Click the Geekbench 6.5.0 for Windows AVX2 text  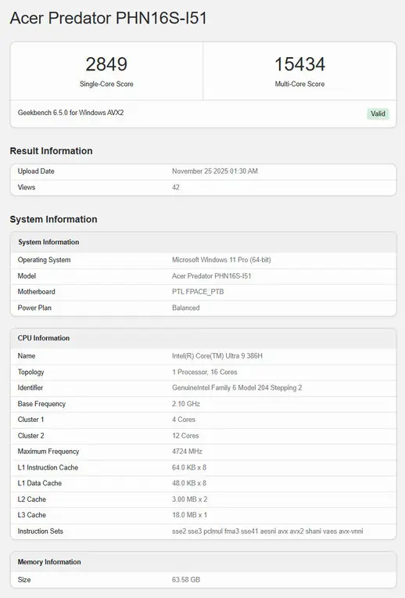coord(70,113)
